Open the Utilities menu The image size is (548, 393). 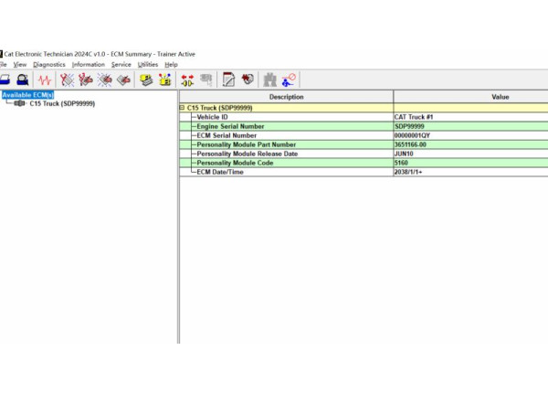click(147, 65)
